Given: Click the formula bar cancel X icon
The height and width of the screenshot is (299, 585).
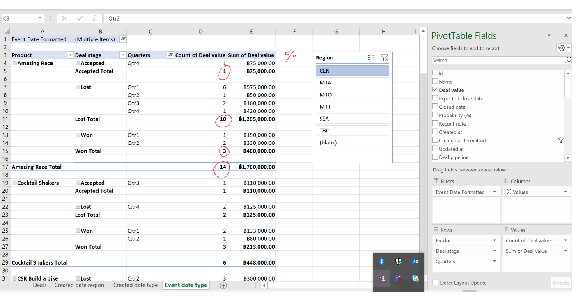Looking at the screenshot, I should pyautogui.click(x=64, y=18).
